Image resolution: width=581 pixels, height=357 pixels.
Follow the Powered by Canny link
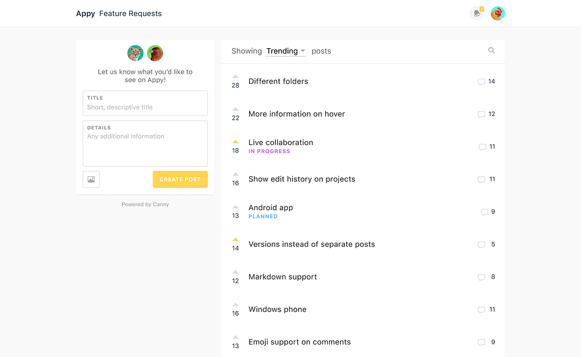[x=145, y=204]
